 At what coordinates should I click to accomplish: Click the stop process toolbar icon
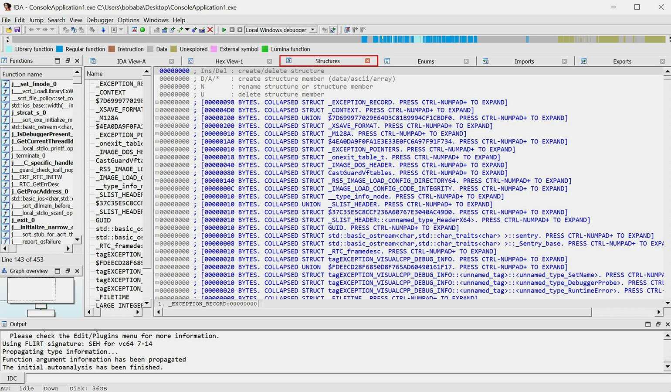coord(240,30)
